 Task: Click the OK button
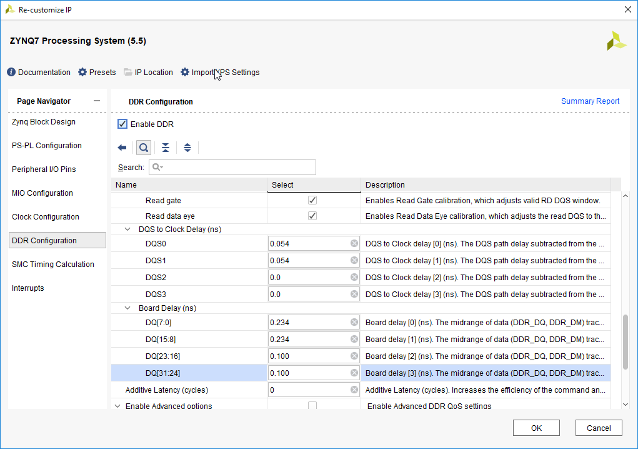point(536,428)
